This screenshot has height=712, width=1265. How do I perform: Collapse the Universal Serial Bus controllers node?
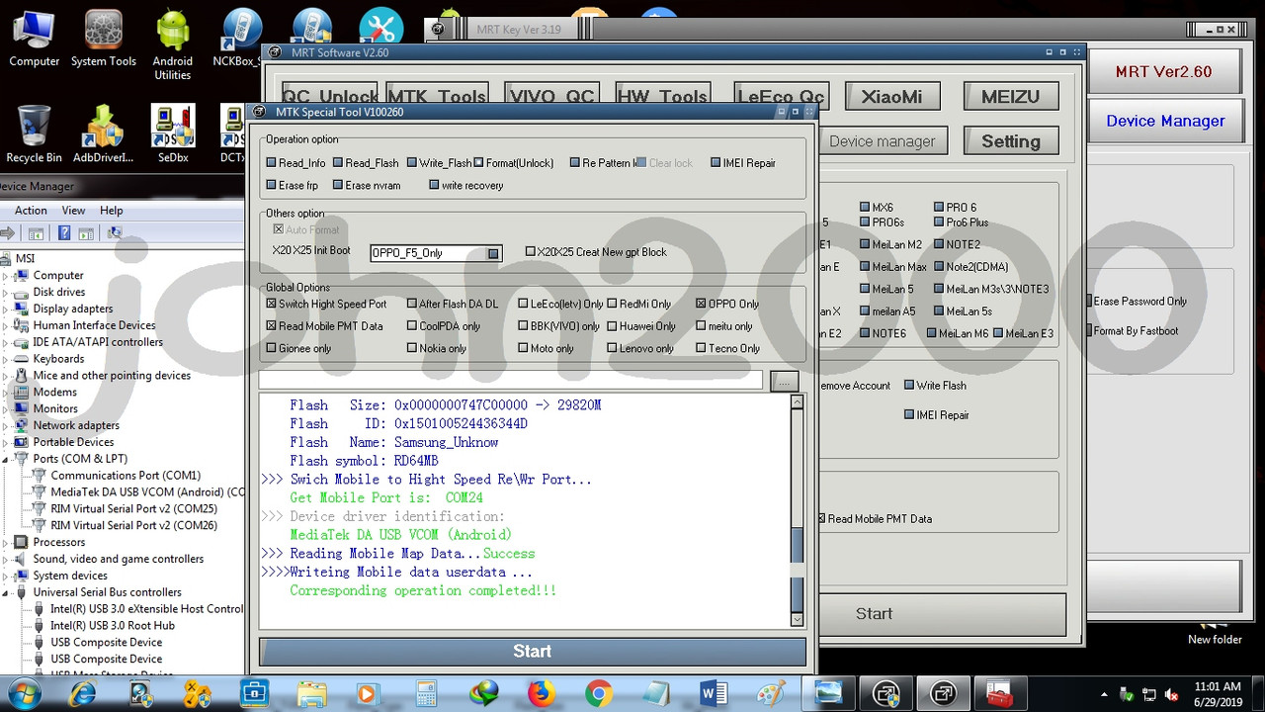5,592
